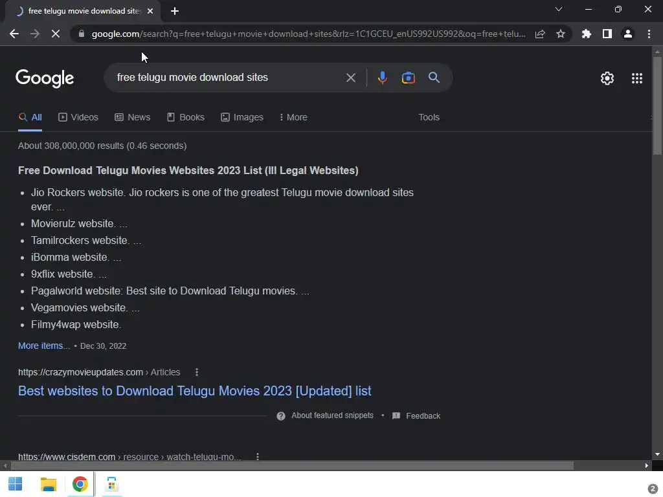Open Best websites to Download Telugu Movies
Viewport: 663px width, 497px height.
(x=194, y=391)
